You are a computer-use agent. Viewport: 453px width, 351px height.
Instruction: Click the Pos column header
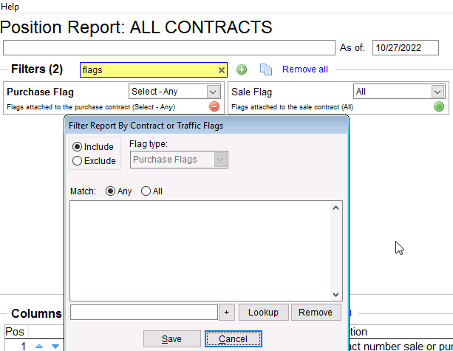point(15,332)
